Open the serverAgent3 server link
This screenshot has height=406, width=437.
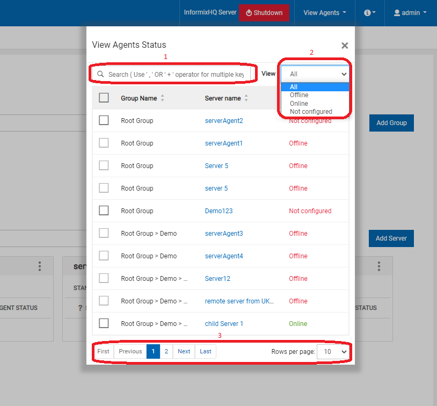(x=224, y=234)
